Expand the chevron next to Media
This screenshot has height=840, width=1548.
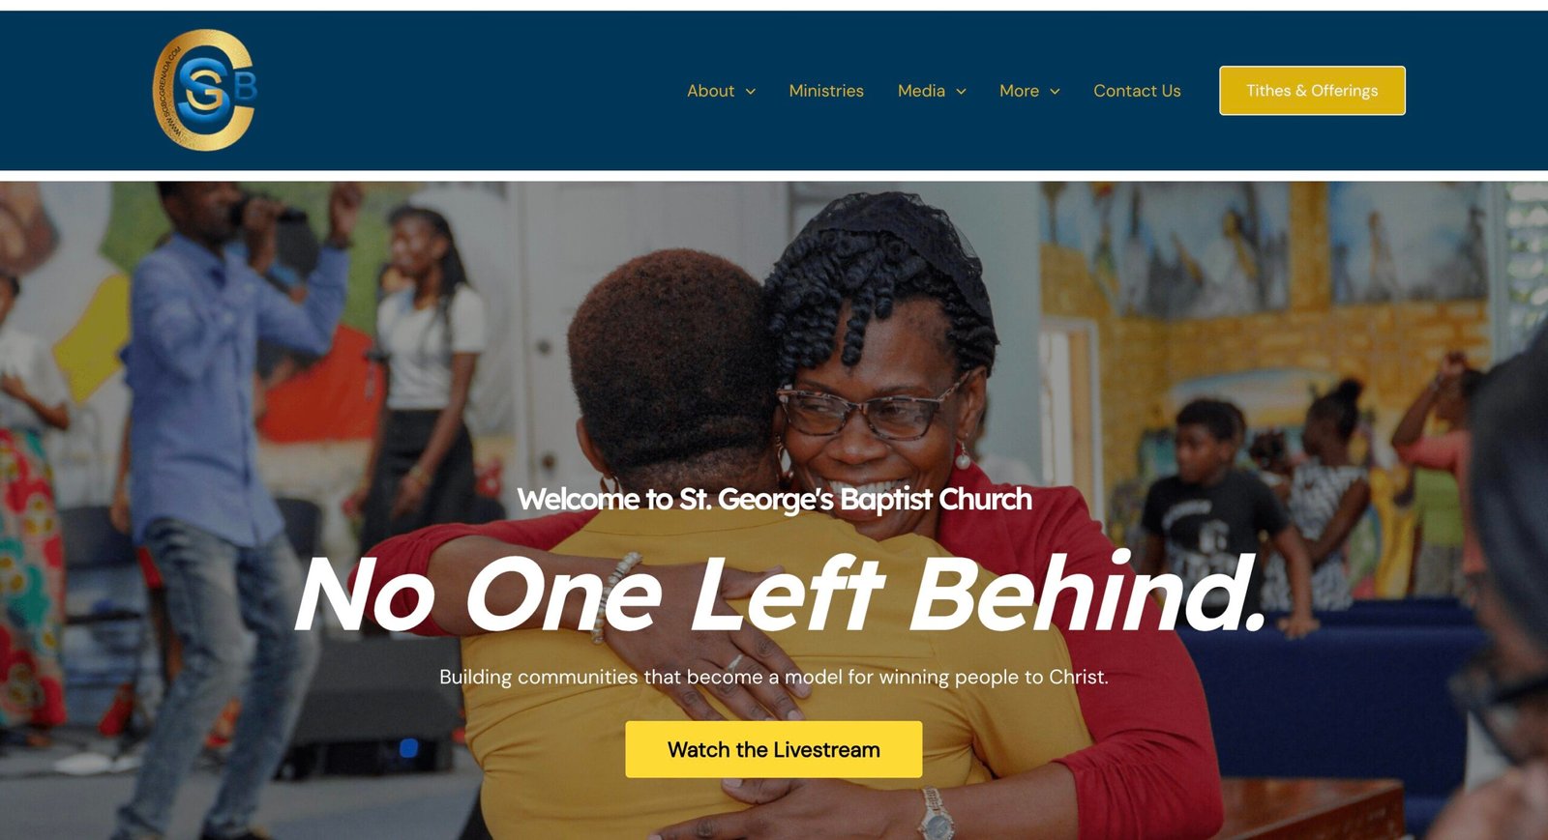click(961, 92)
